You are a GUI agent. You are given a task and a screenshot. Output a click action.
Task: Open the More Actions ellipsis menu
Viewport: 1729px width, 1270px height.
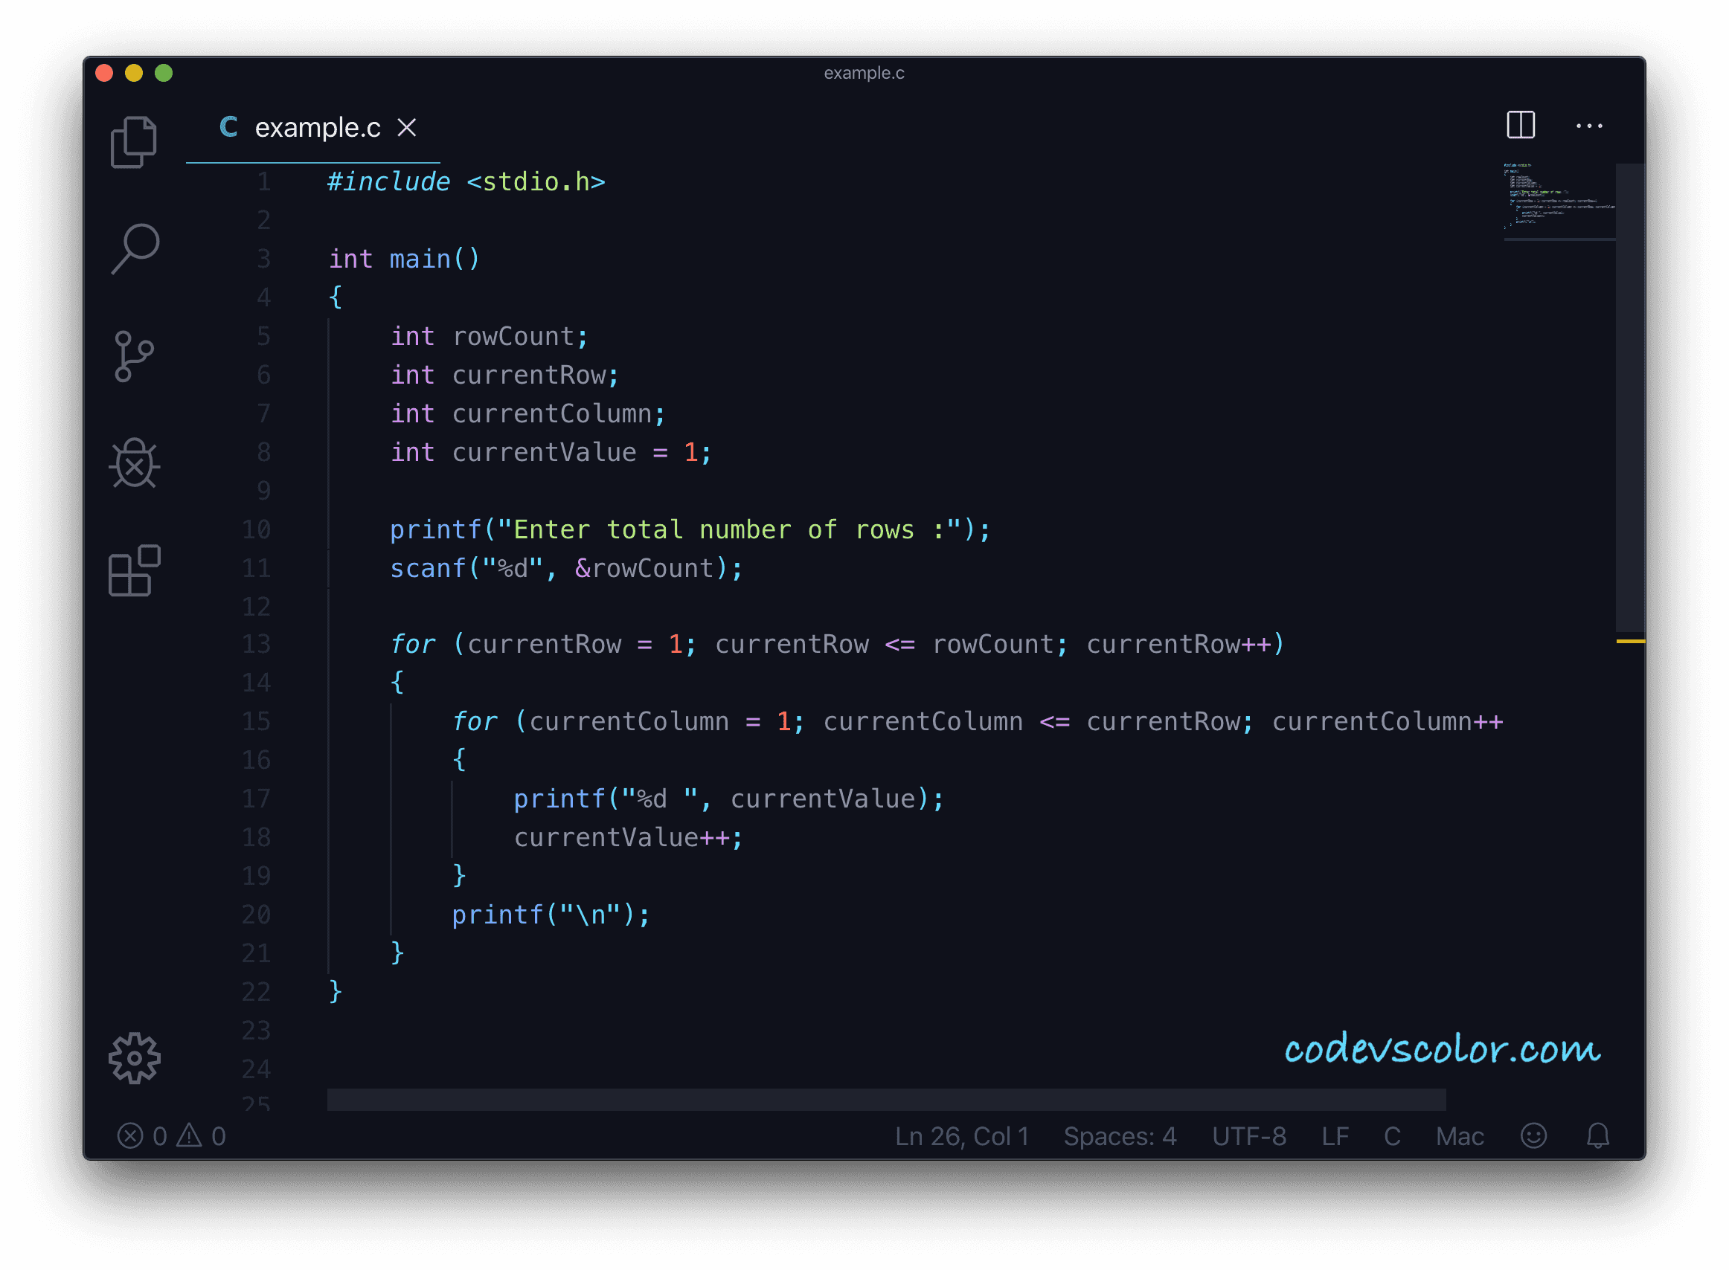coord(1588,126)
